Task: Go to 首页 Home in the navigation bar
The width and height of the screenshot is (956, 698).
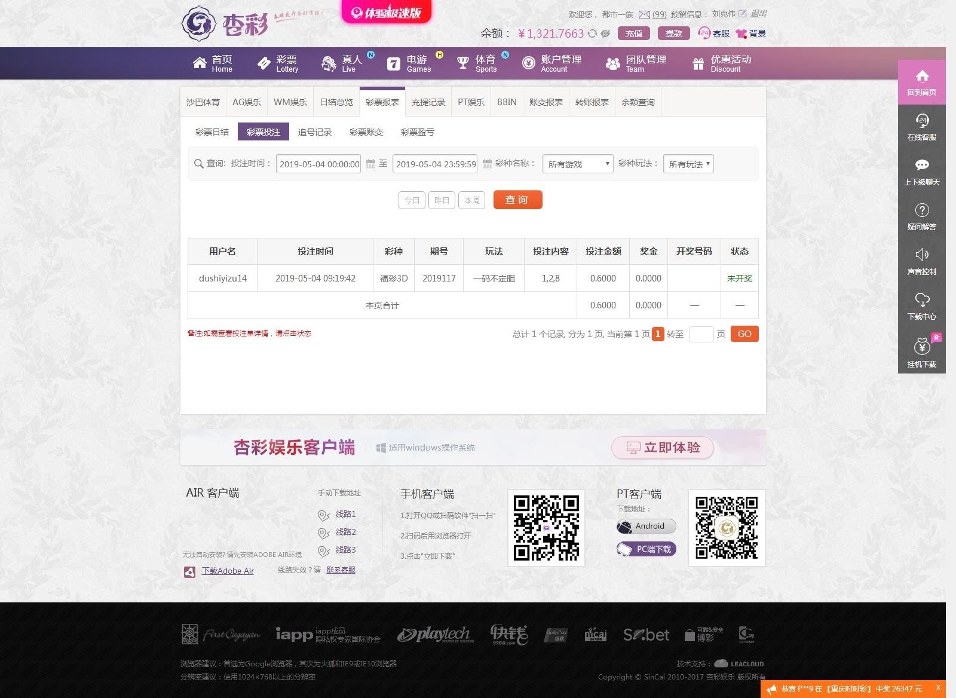Action: coord(213,63)
